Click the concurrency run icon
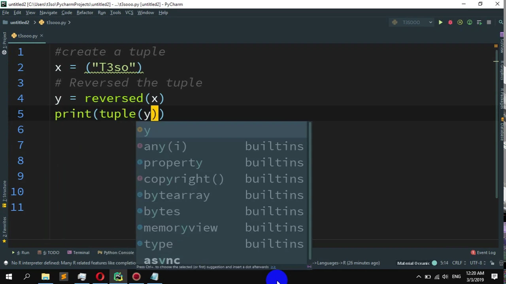This screenshot has width=506, height=284. 479,22
